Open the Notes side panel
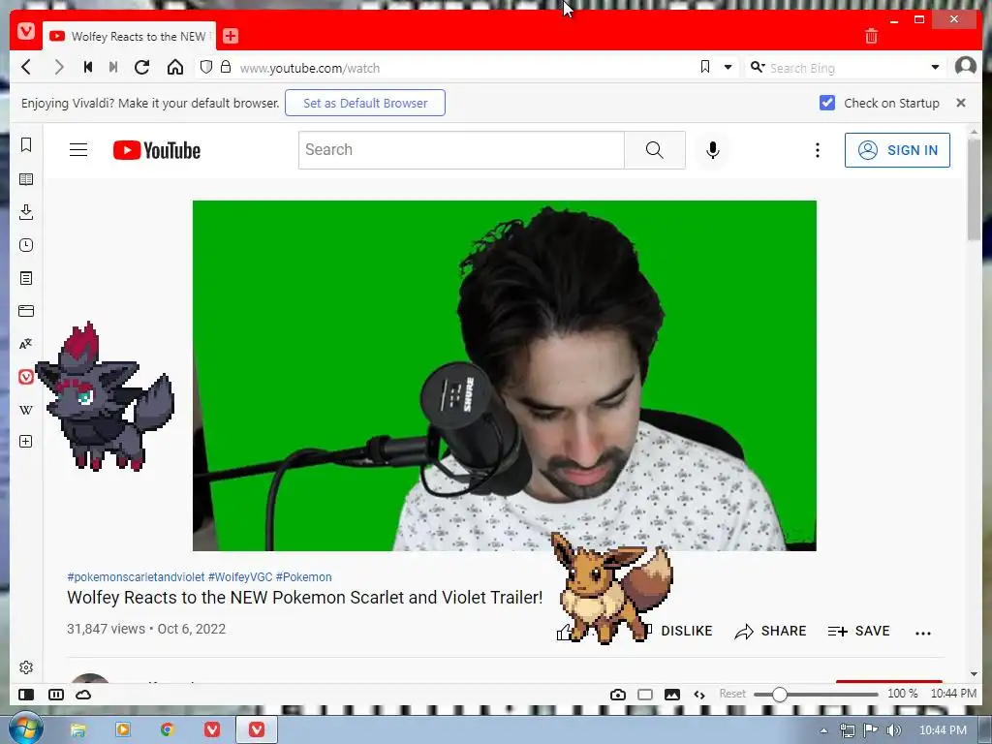 click(26, 278)
